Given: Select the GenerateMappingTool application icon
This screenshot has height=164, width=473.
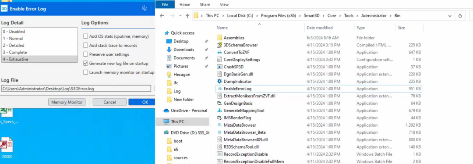Looking at the screenshot, I should point(219,111).
